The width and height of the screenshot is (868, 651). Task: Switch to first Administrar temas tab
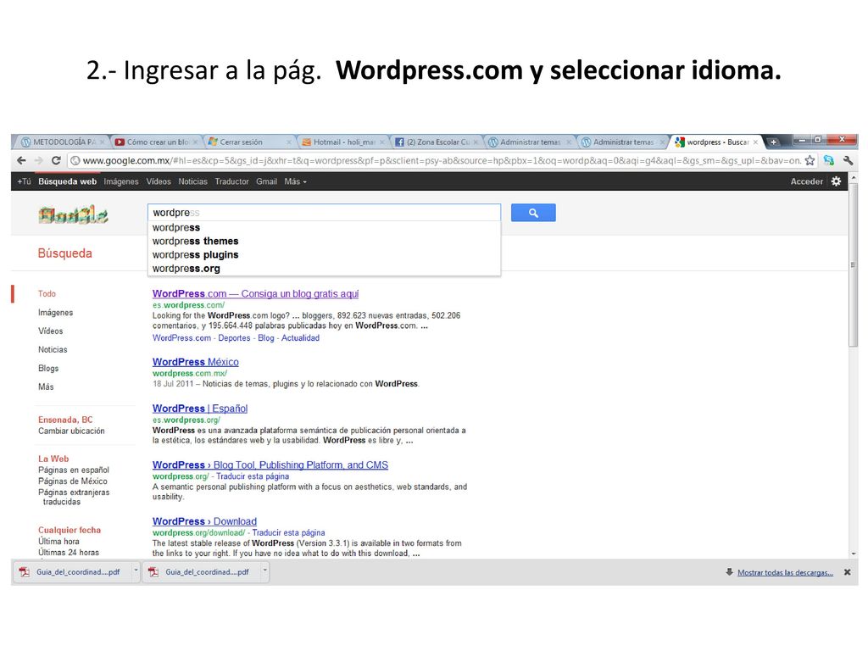(x=529, y=142)
